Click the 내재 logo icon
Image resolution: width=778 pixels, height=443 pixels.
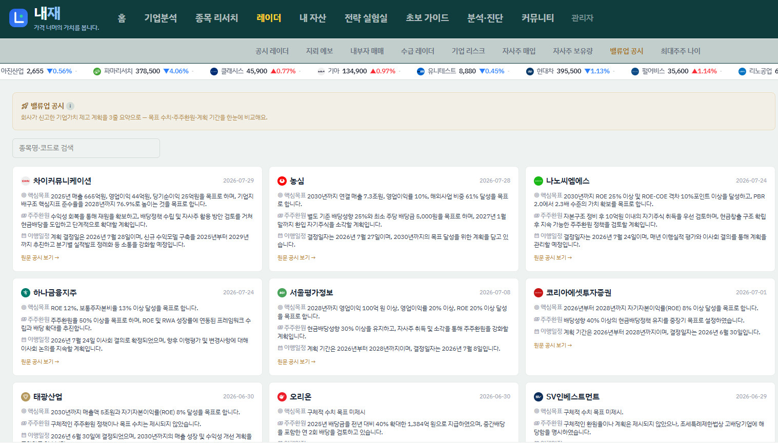tap(18, 18)
